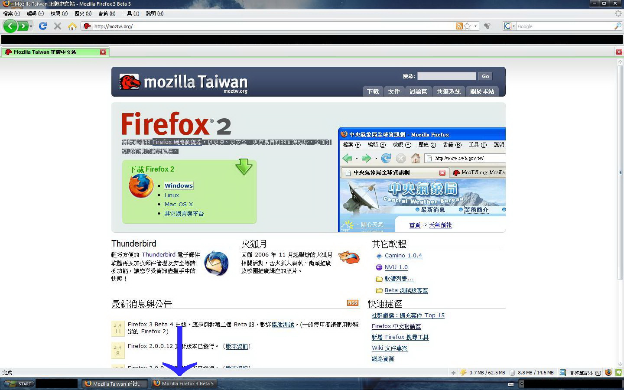Open the 討論區 site navigation tab
624x390 pixels.
418,91
